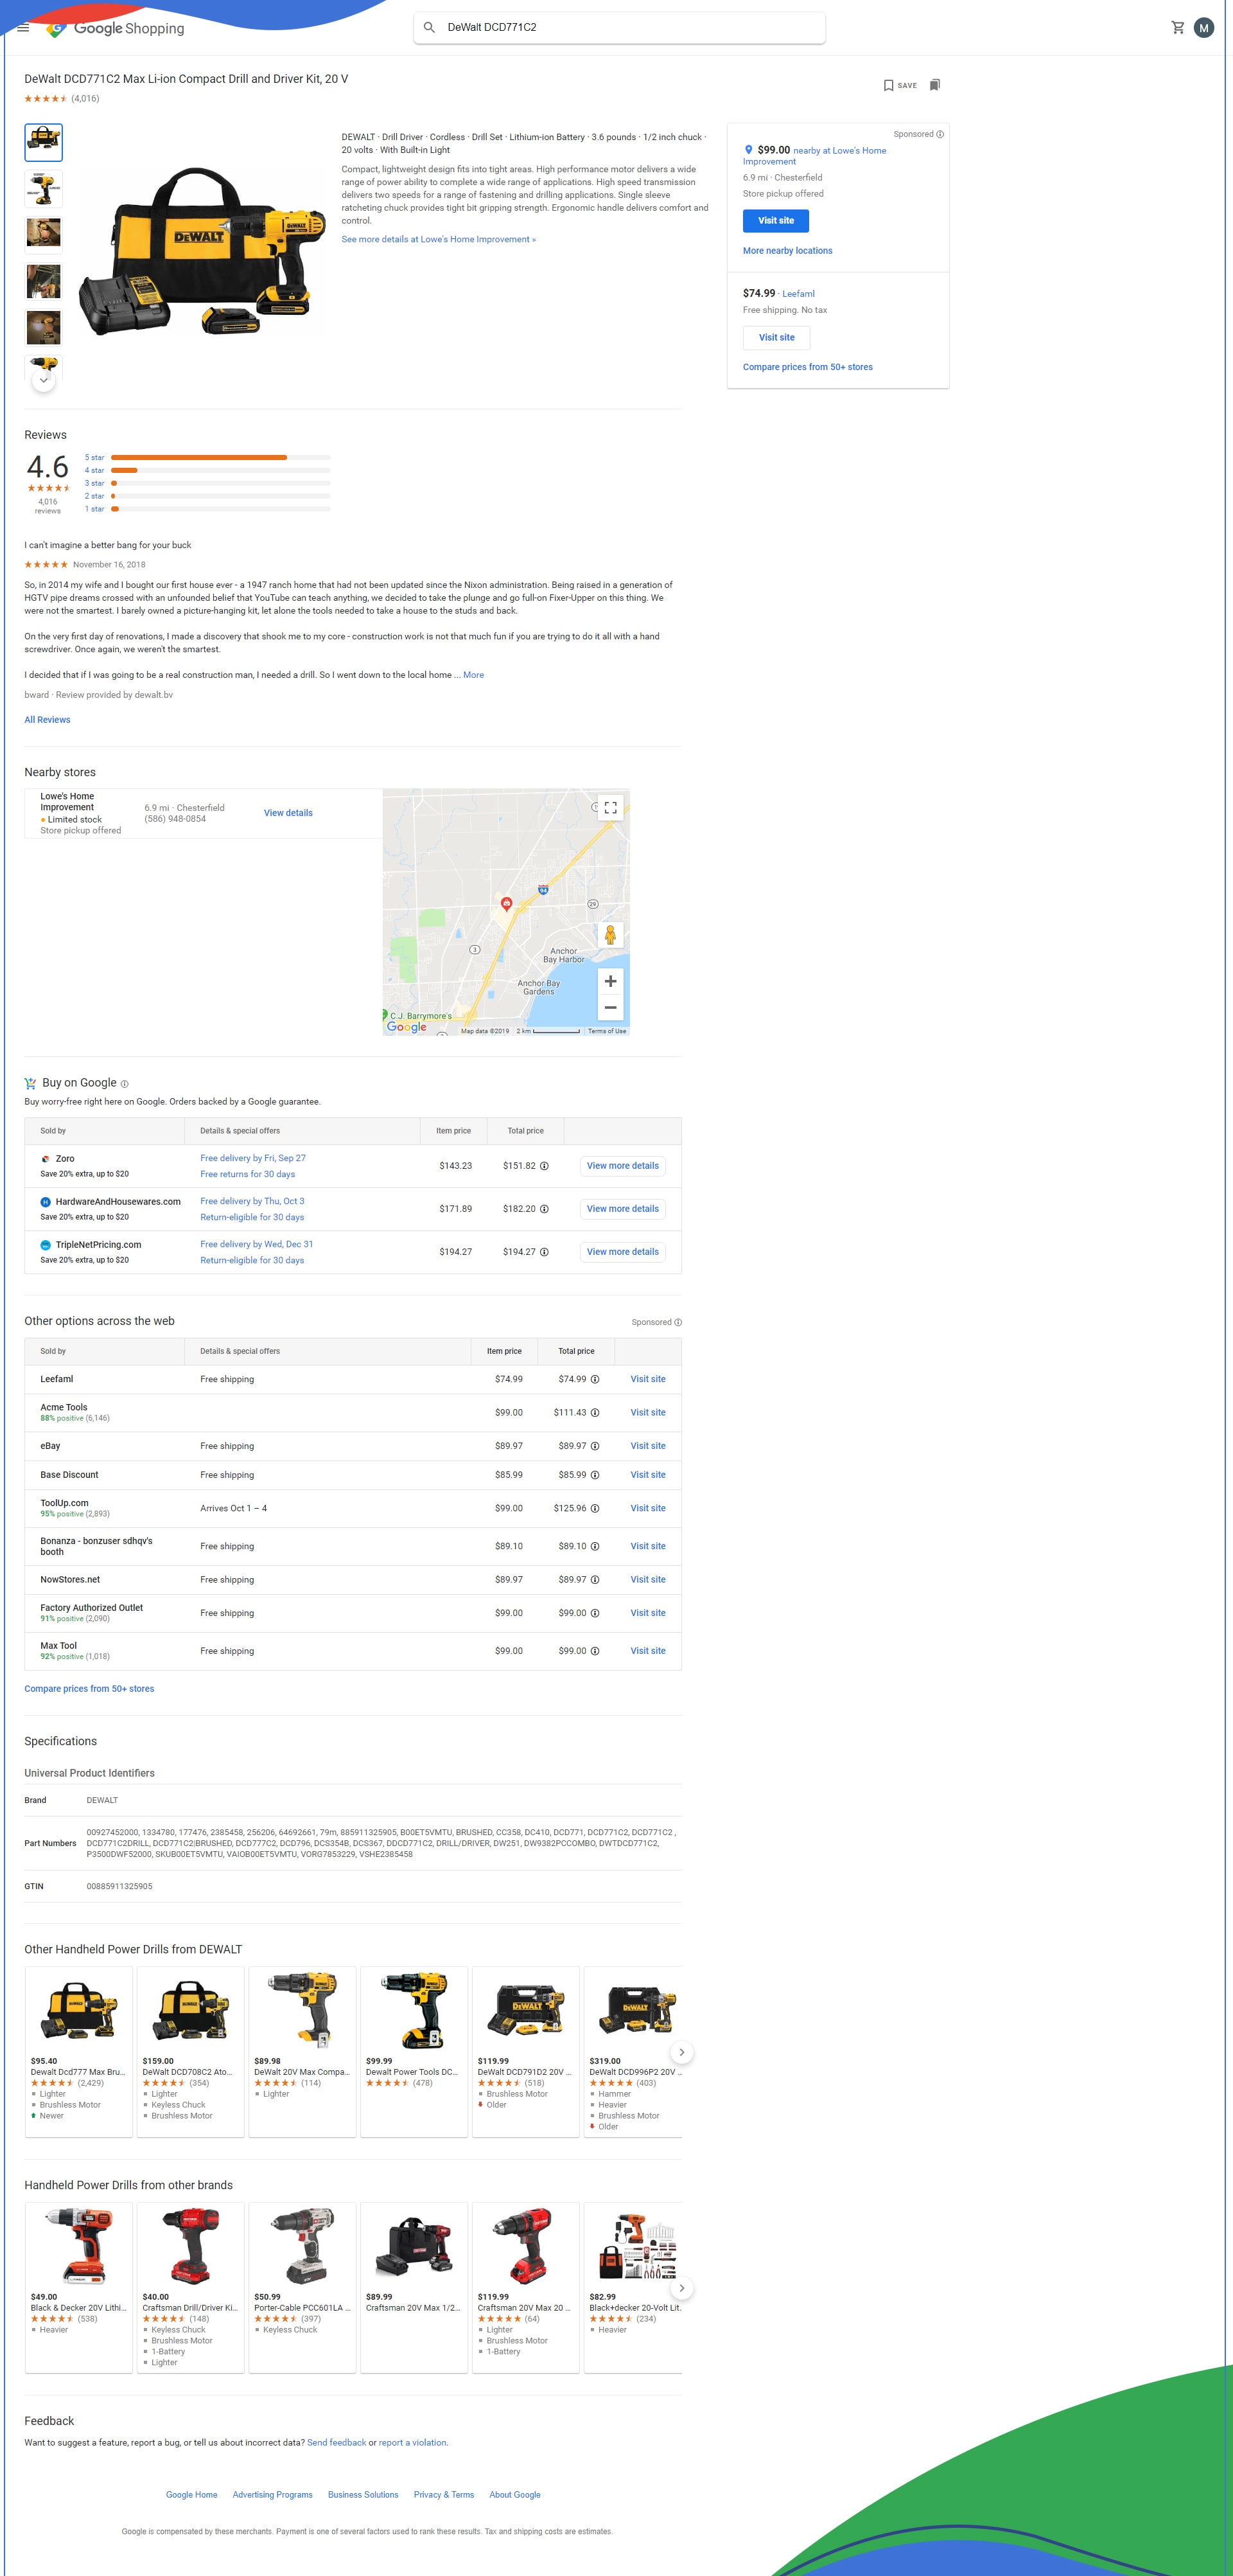Visit site for eBay listing
The image size is (1233, 2576).
tap(647, 1446)
